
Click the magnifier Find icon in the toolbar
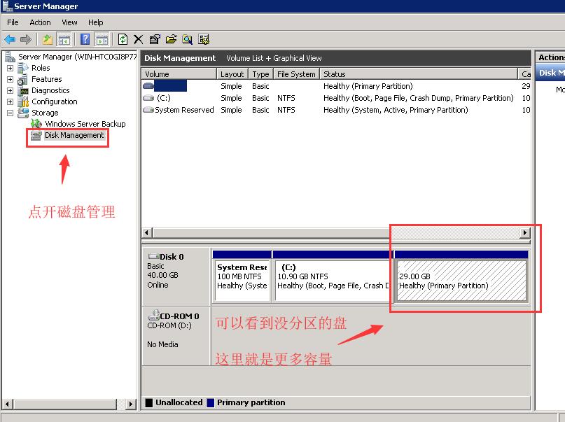(188, 39)
